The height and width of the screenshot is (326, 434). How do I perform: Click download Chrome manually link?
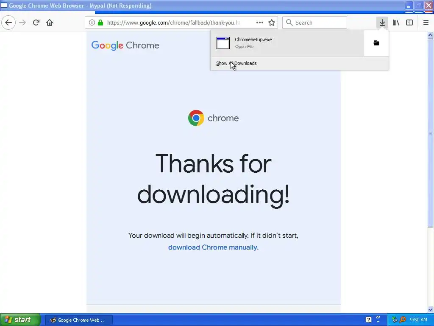pyautogui.click(x=213, y=247)
